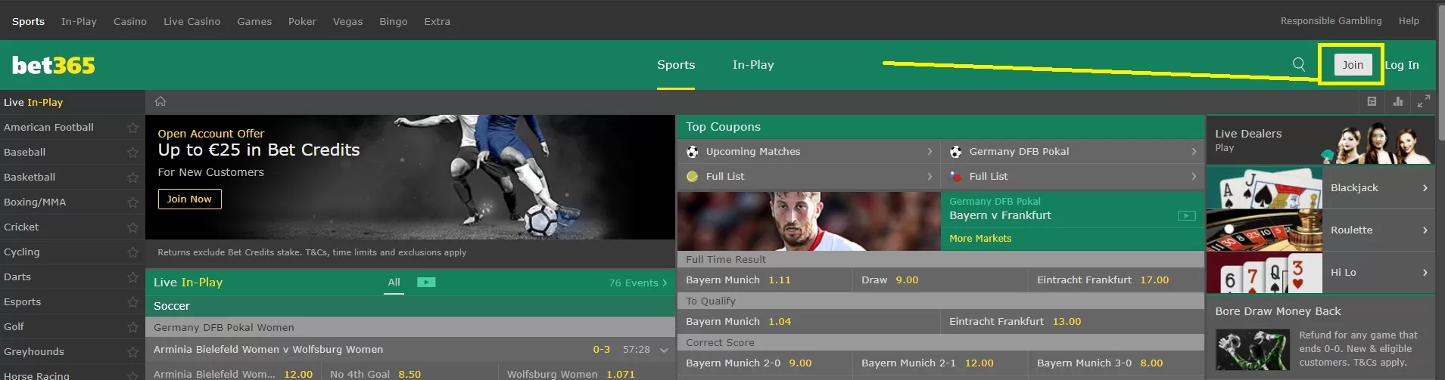This screenshot has width=1445, height=380.
Task: Go to the home icon
Action: pyautogui.click(x=160, y=101)
